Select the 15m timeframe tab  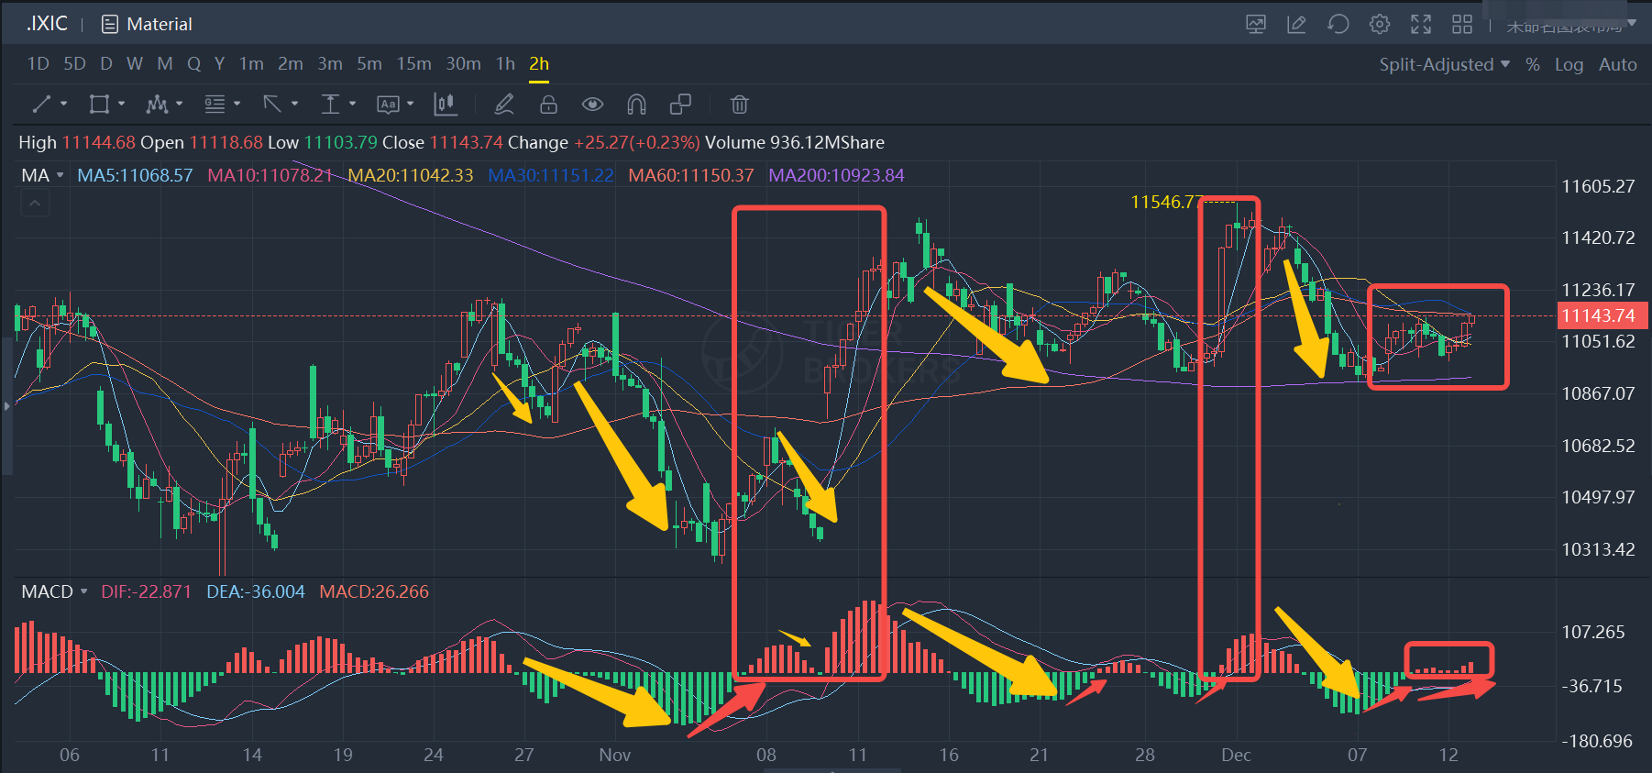pos(413,64)
